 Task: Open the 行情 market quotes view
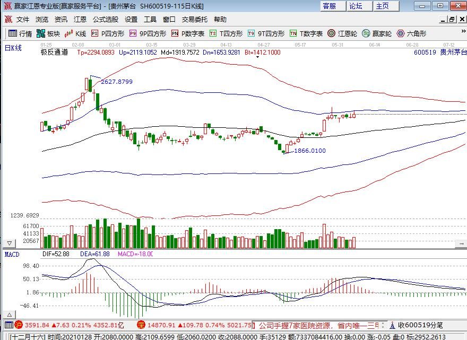tap(20, 33)
